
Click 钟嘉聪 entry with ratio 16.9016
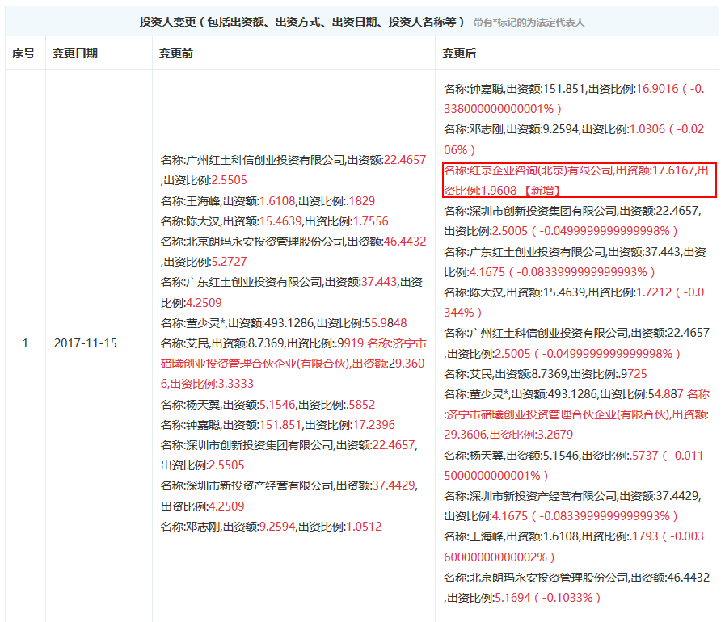(574, 99)
